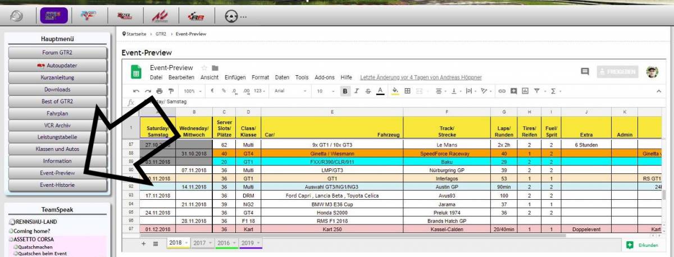Viewport: 674px width, 257px height.
Task: Open the 100% zoom dropdown
Action: tap(193, 91)
